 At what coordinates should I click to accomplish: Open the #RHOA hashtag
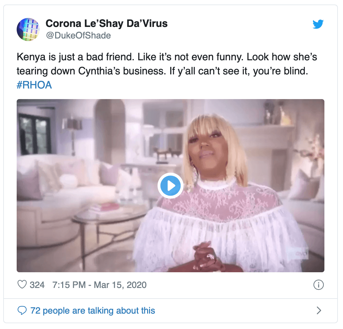[34, 85]
